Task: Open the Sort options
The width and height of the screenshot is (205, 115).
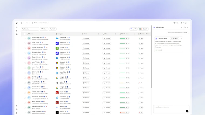Action: point(53,29)
